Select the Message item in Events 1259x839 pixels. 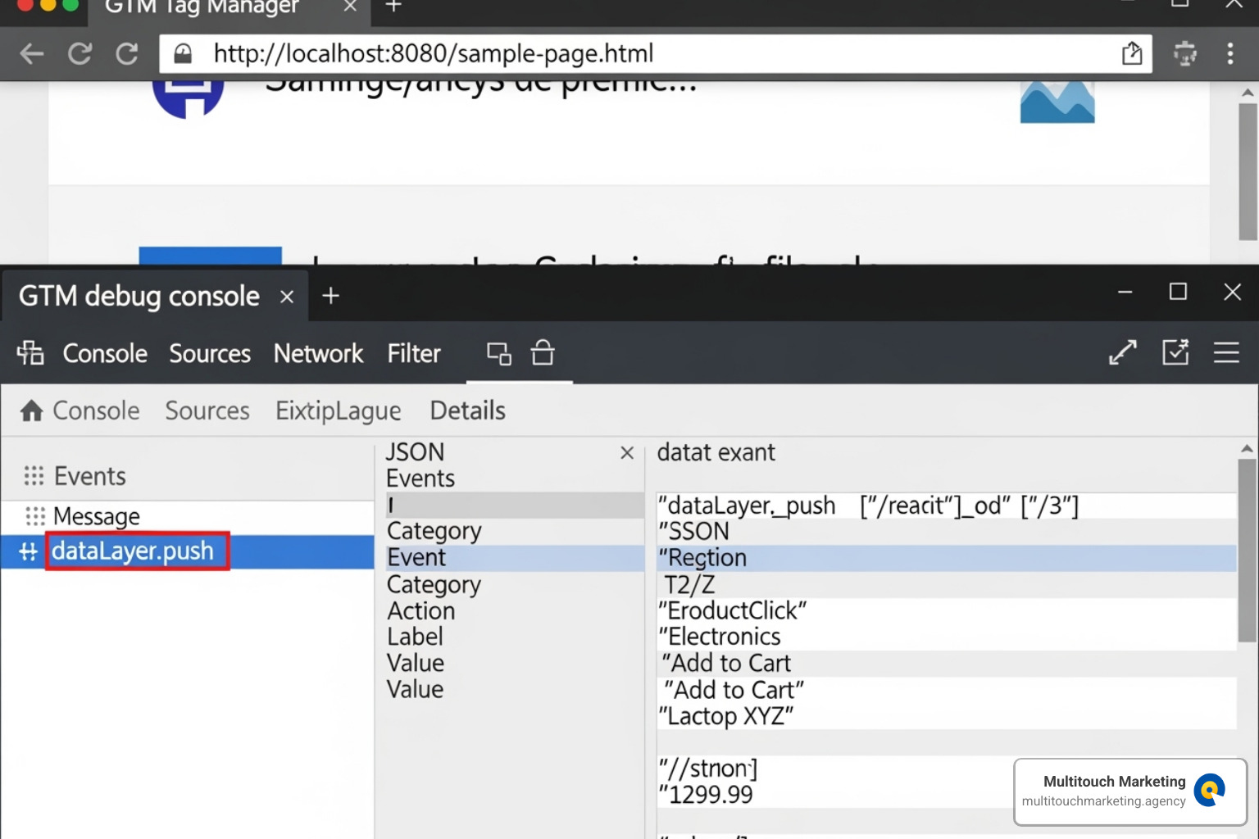pyautogui.click(x=96, y=516)
